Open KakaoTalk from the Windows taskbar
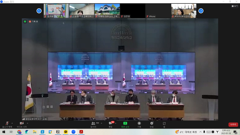240x135 pixels. point(66,132)
